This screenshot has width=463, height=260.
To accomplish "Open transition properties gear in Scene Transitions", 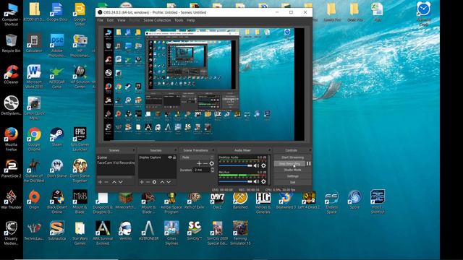I will pyautogui.click(x=212, y=163).
